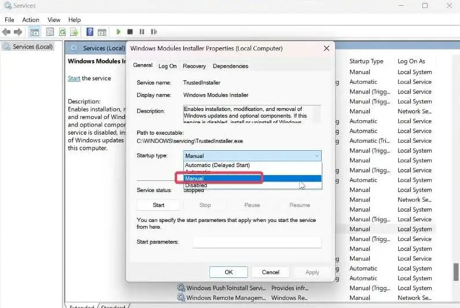Click the Windows Re... description cell

pos(289,298)
